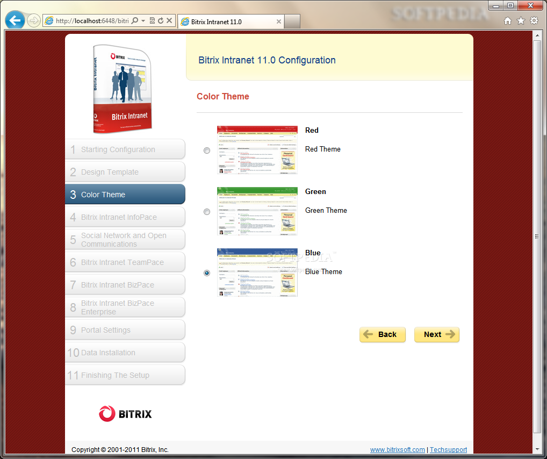Click the browser Back arrow button

(15, 20)
